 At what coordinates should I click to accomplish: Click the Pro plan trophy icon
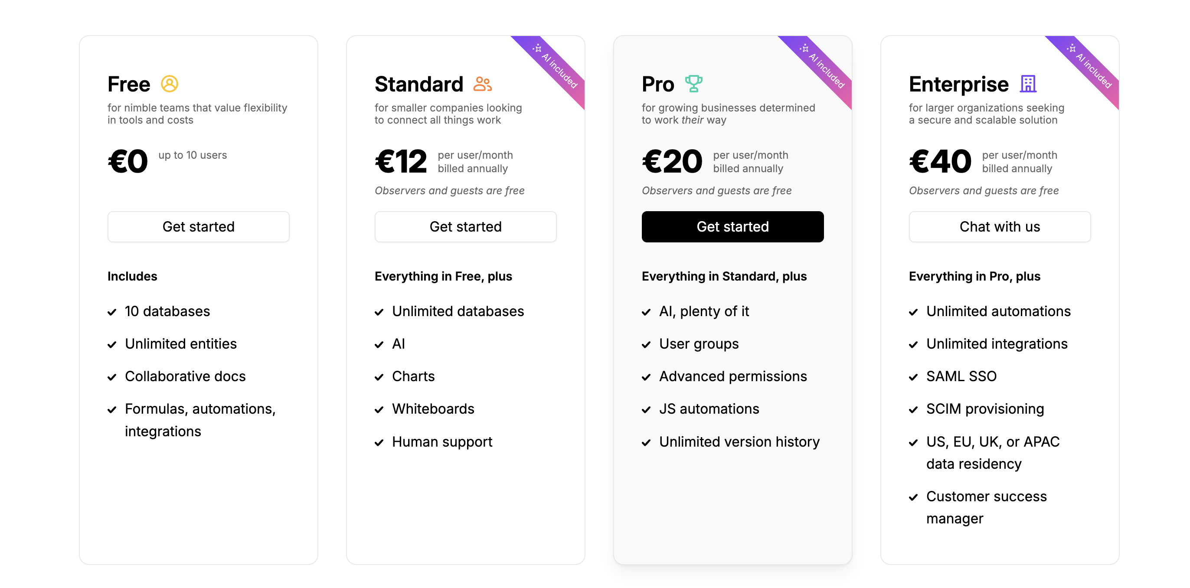click(x=693, y=84)
